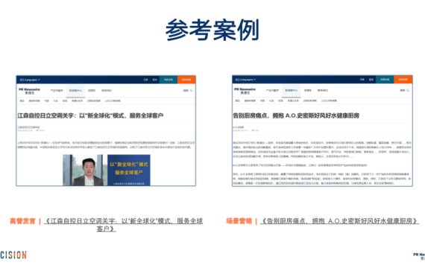Screen dimensions: 425x268
Task: Click the blue 以"新全球化"模式 banner image
Action: pos(129,170)
